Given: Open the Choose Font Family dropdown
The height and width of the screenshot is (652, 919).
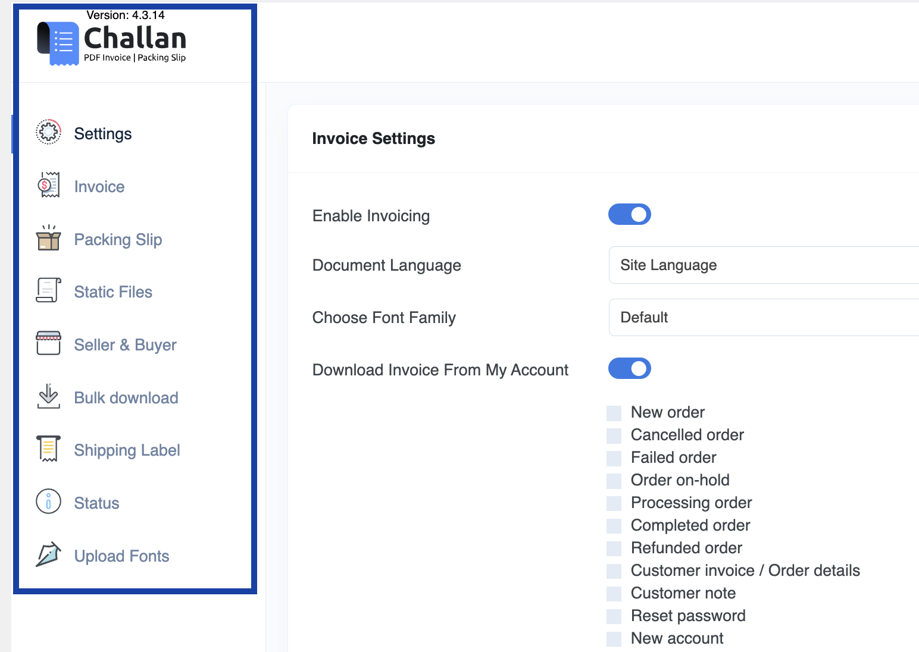Looking at the screenshot, I should [x=764, y=317].
